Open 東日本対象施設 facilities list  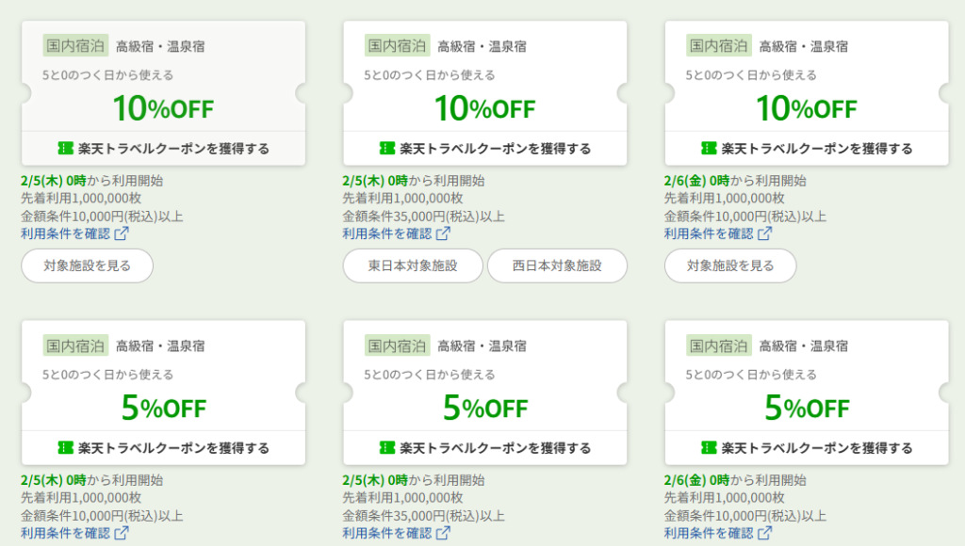pos(413,265)
